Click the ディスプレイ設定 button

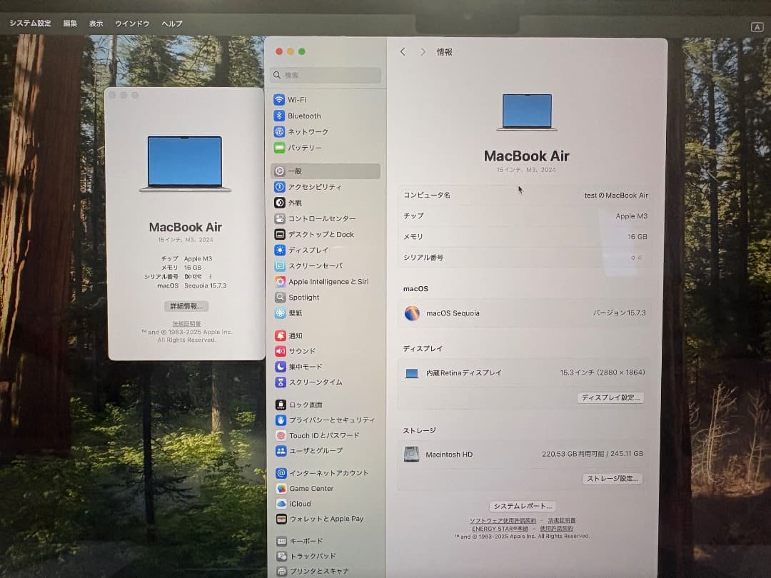click(x=610, y=397)
